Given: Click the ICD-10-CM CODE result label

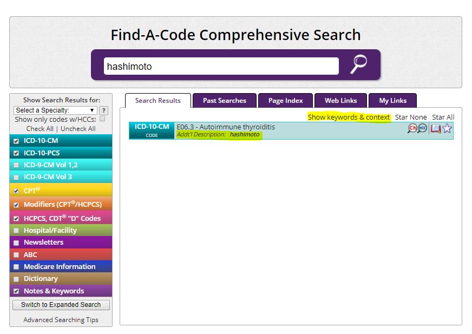Looking at the screenshot, I should [x=152, y=130].
